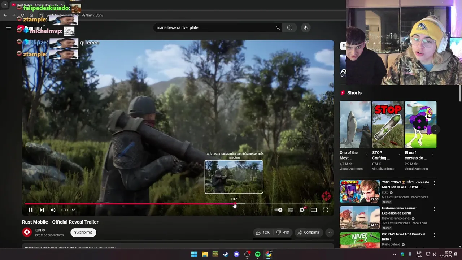Click 'Historias Innecesarias: Explosión de Beirut' title
Screen dimensions: 462x260
tap(399, 211)
